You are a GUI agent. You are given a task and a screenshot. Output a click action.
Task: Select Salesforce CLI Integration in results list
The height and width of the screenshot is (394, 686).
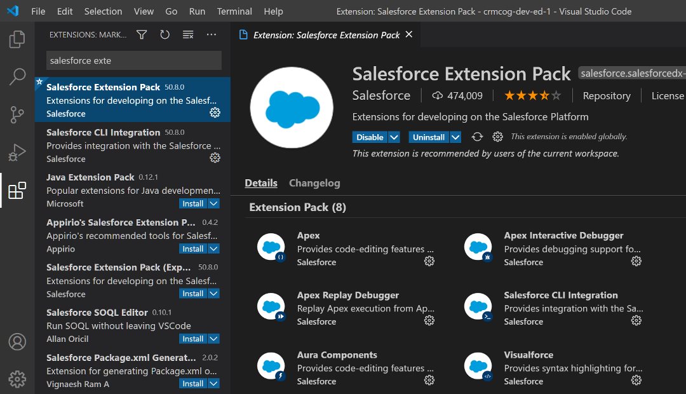tap(133, 145)
